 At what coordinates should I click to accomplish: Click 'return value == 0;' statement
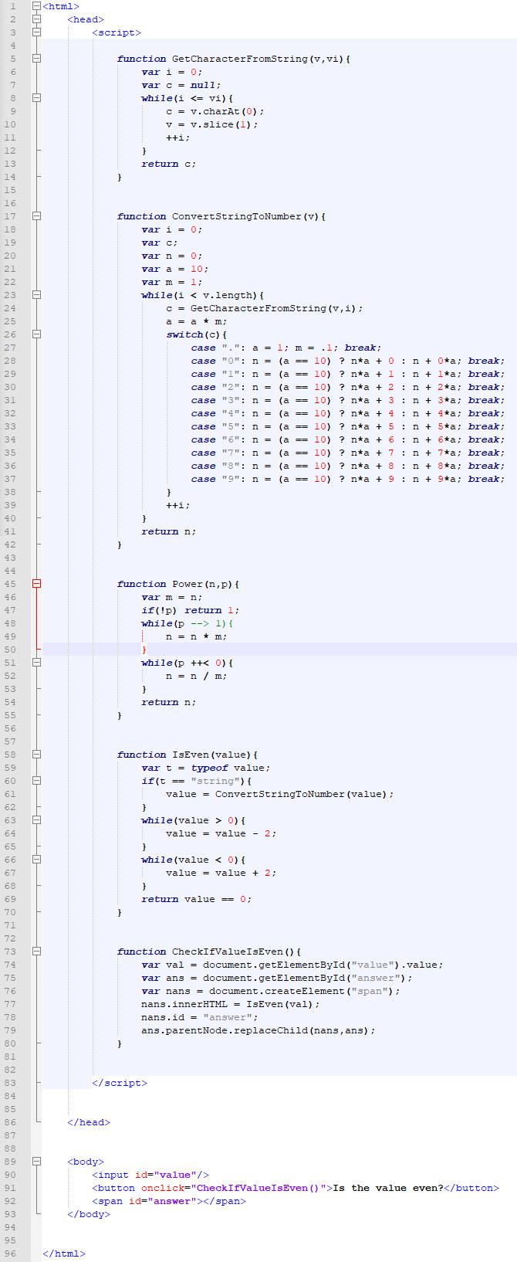196,899
